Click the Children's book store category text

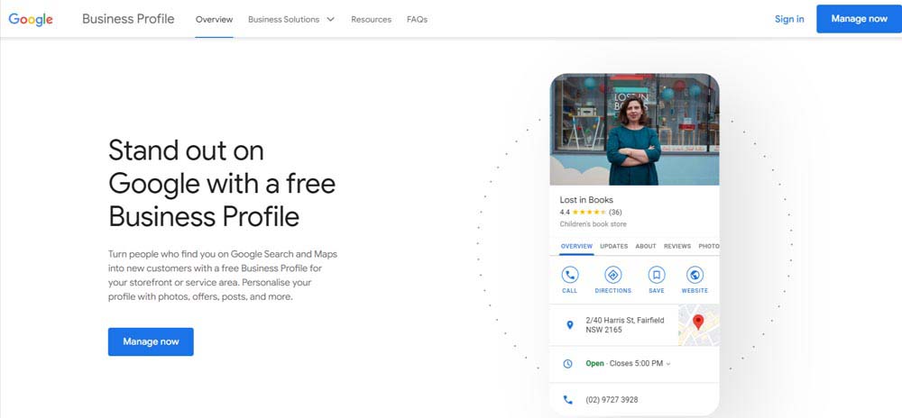tap(594, 224)
